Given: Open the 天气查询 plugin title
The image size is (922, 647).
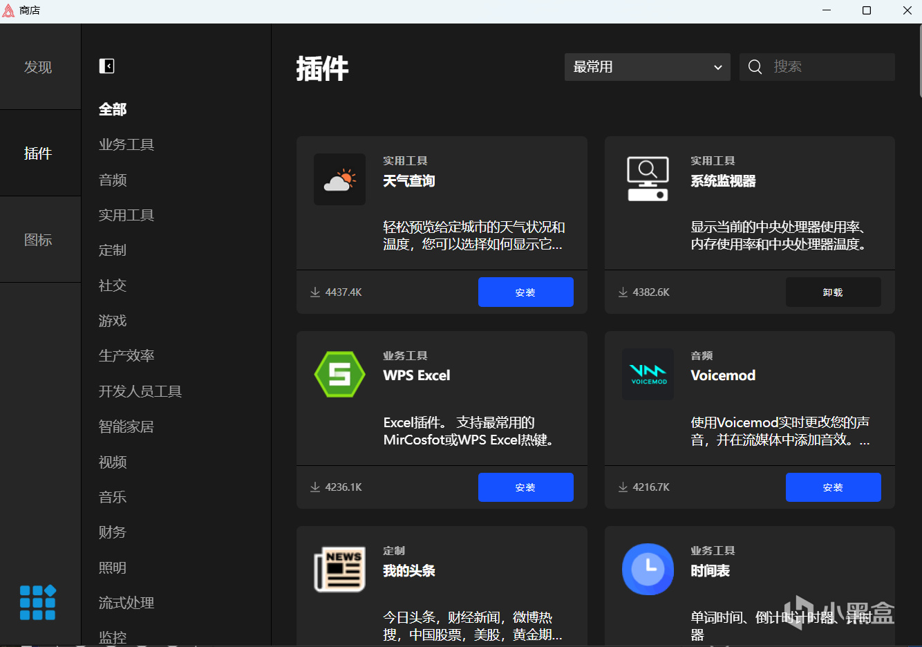Looking at the screenshot, I should click(409, 181).
